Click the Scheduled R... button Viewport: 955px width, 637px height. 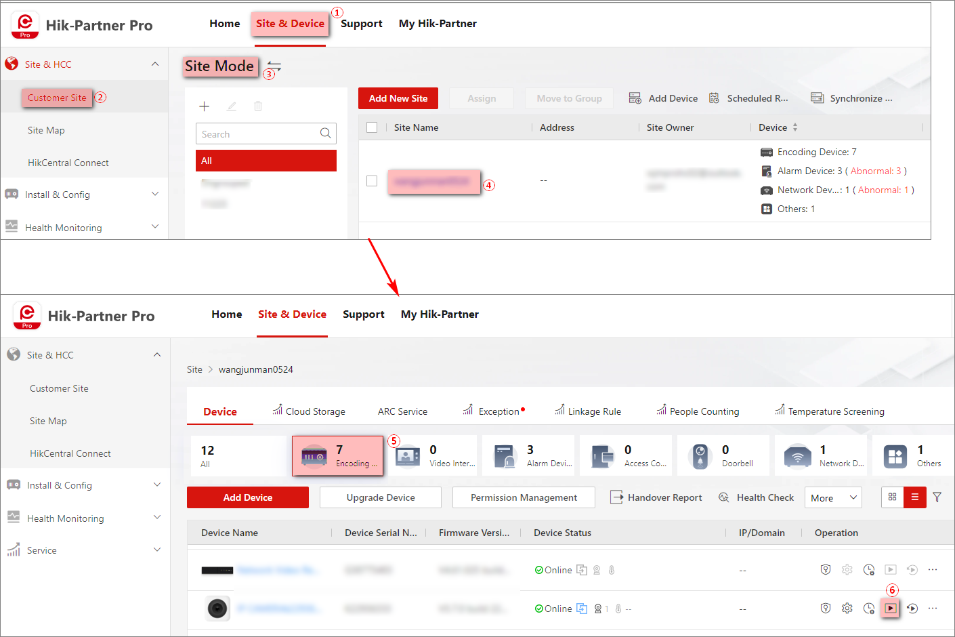pos(748,98)
